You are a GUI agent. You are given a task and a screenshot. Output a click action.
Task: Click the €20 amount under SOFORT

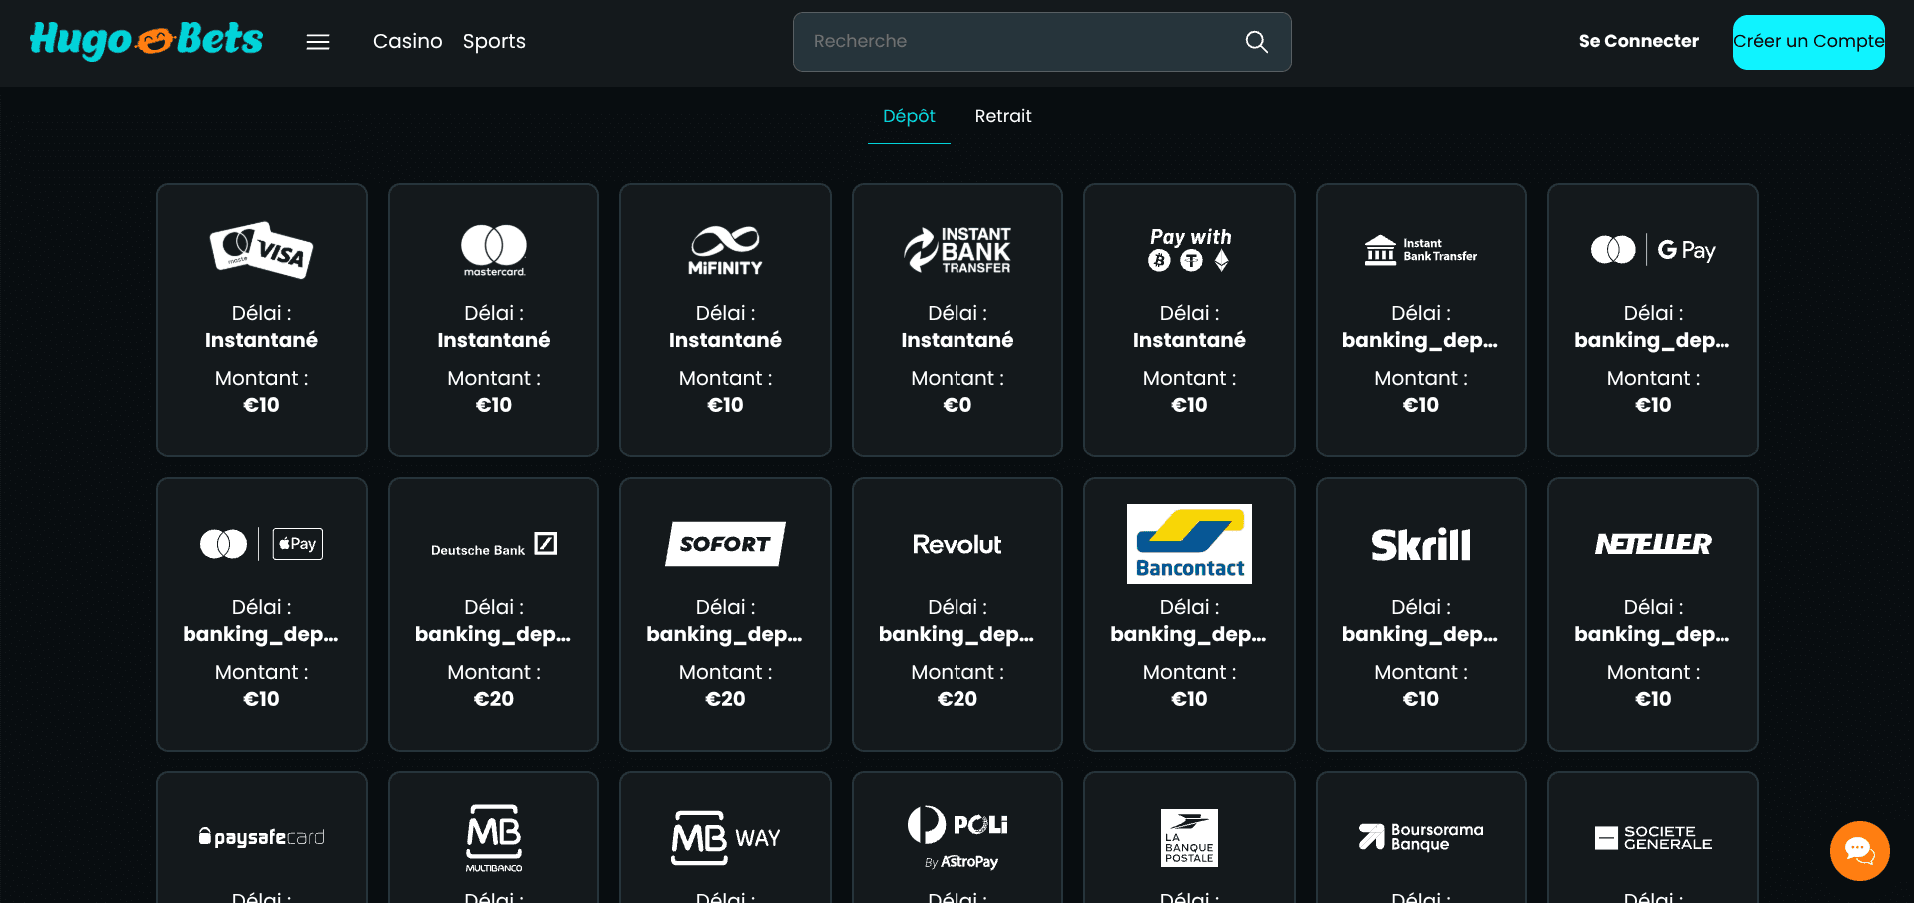click(725, 699)
